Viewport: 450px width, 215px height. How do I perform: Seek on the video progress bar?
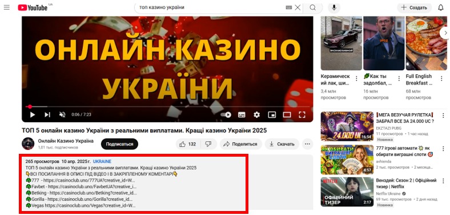tap(167, 106)
